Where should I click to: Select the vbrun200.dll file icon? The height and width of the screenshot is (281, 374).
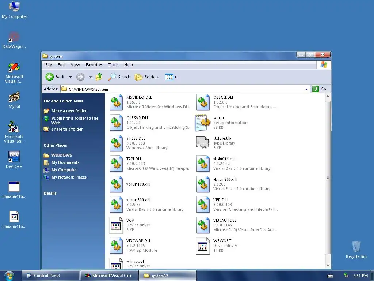pyautogui.click(x=203, y=184)
